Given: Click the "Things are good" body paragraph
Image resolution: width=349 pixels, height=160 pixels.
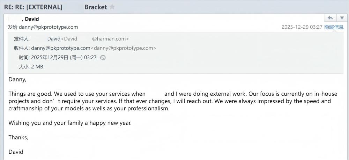Looking at the screenshot, I should pyautogui.click(x=169, y=101).
